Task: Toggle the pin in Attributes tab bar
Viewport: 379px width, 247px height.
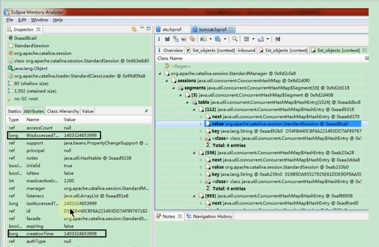Action: [147, 111]
